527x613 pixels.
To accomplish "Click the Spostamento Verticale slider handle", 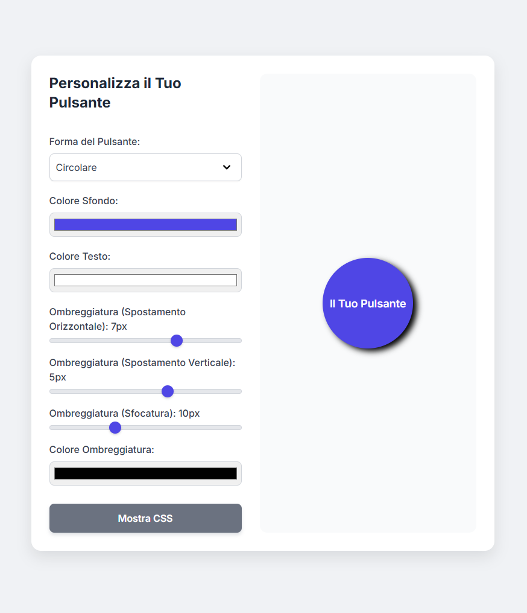I will pos(168,391).
